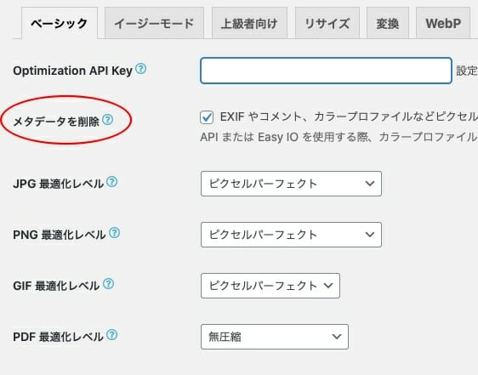View help for PDF 最適化レベル
Screen dimensions: 478x375
(112, 335)
